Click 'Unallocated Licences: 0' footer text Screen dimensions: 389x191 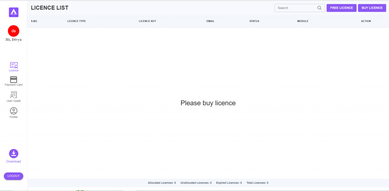pos(196,183)
